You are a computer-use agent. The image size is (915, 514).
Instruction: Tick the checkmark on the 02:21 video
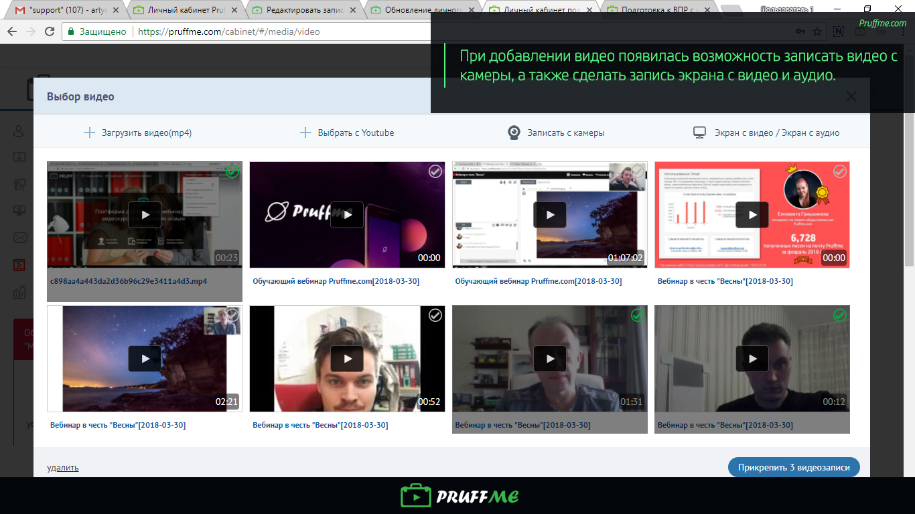tap(232, 315)
